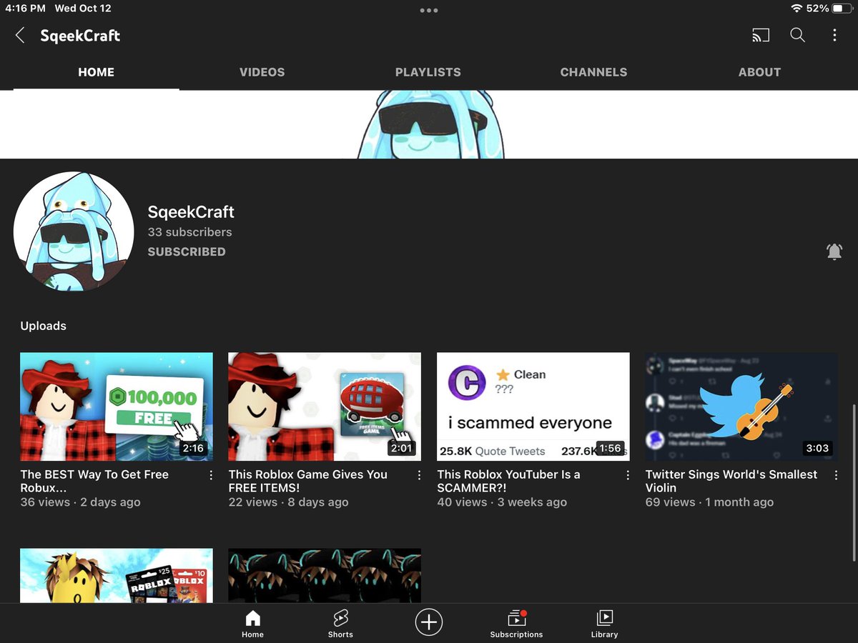The height and width of the screenshot is (643, 858).
Task: Open the Roblox gift cards thumbnail video
Action: point(117,575)
